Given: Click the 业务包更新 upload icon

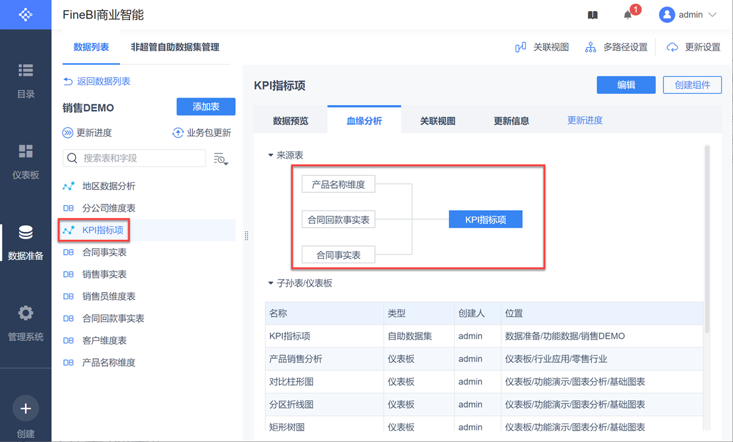Looking at the screenshot, I should (178, 132).
